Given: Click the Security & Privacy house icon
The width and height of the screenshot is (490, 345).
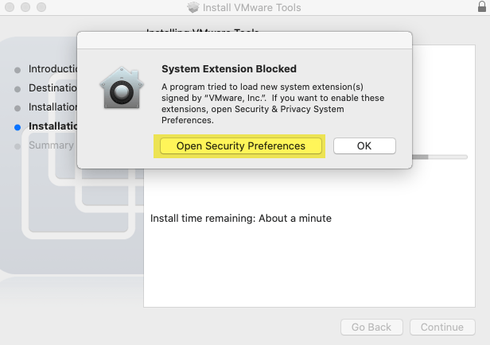Looking at the screenshot, I should pyautogui.click(x=122, y=87).
